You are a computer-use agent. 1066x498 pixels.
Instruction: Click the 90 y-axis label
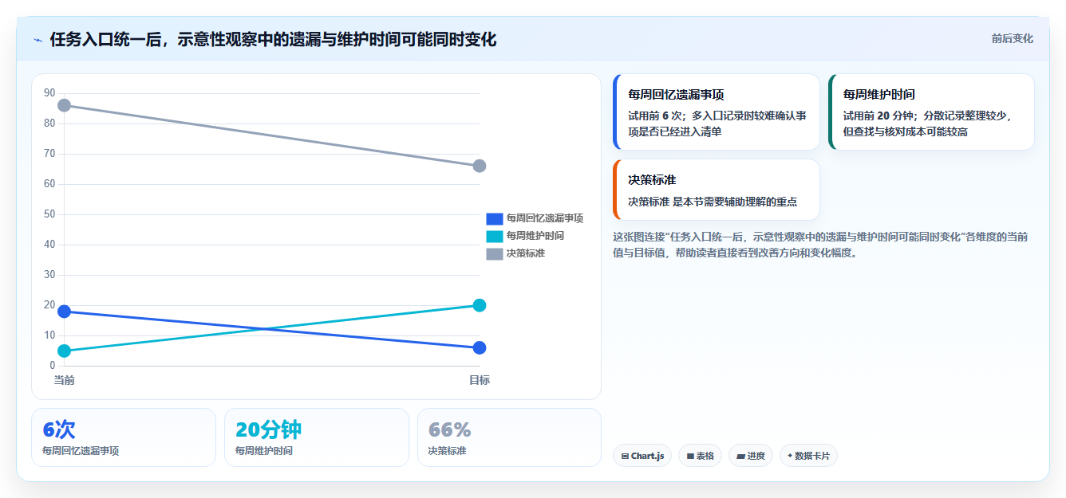(49, 93)
